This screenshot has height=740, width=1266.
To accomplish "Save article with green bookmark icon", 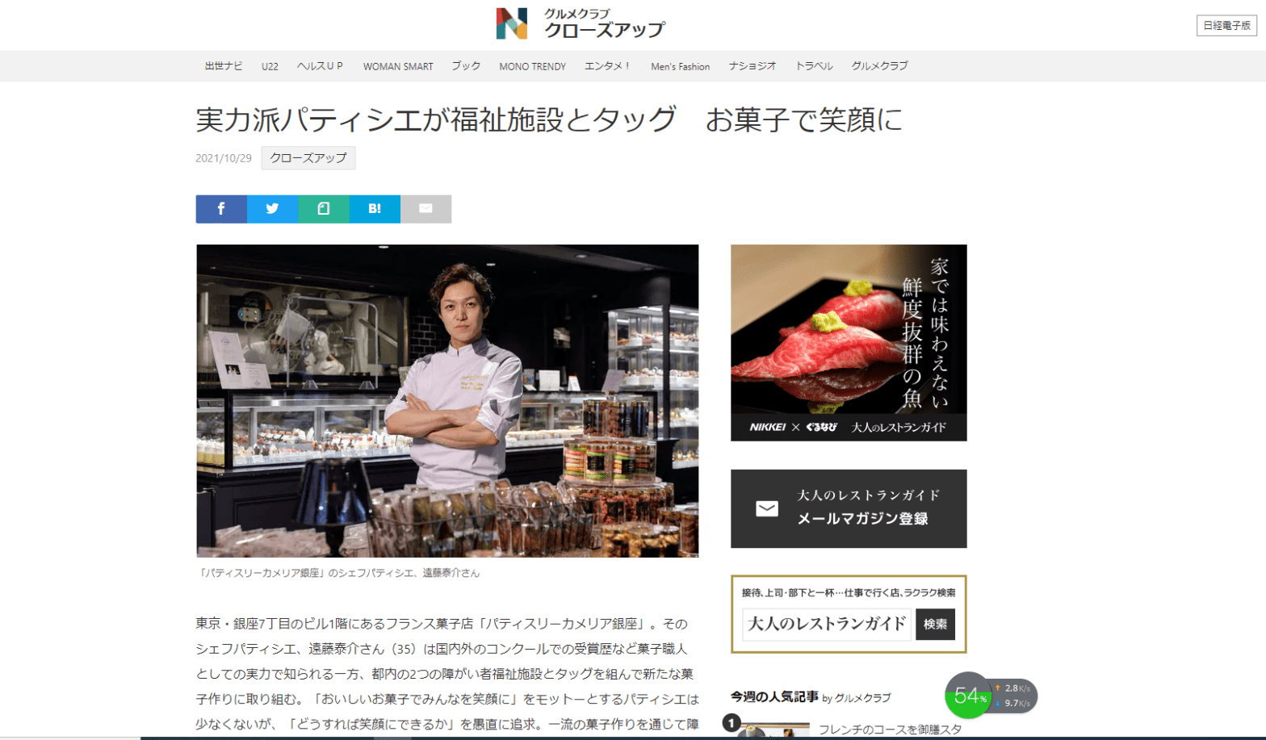I will [324, 209].
